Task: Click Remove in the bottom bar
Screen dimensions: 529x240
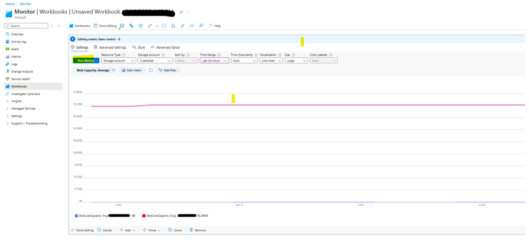Action: coord(198,230)
